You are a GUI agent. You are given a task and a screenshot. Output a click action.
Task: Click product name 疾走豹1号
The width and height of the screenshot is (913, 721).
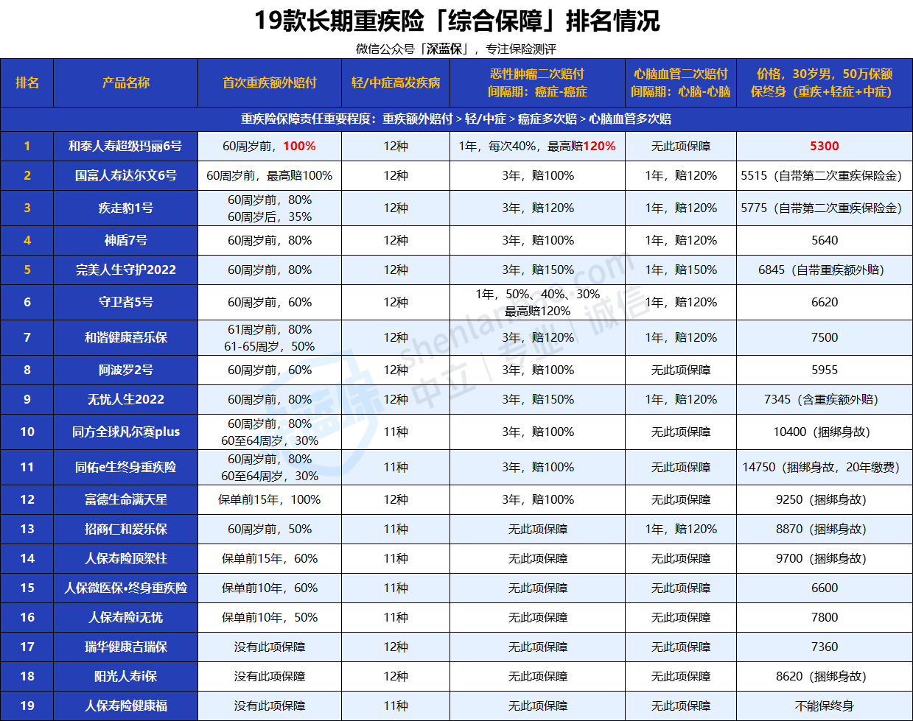point(126,208)
